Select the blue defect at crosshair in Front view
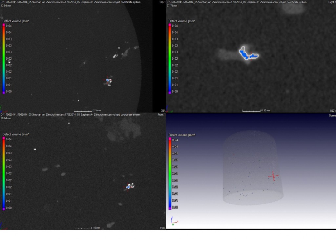The width and height of the screenshot is (336, 239). pos(128,187)
